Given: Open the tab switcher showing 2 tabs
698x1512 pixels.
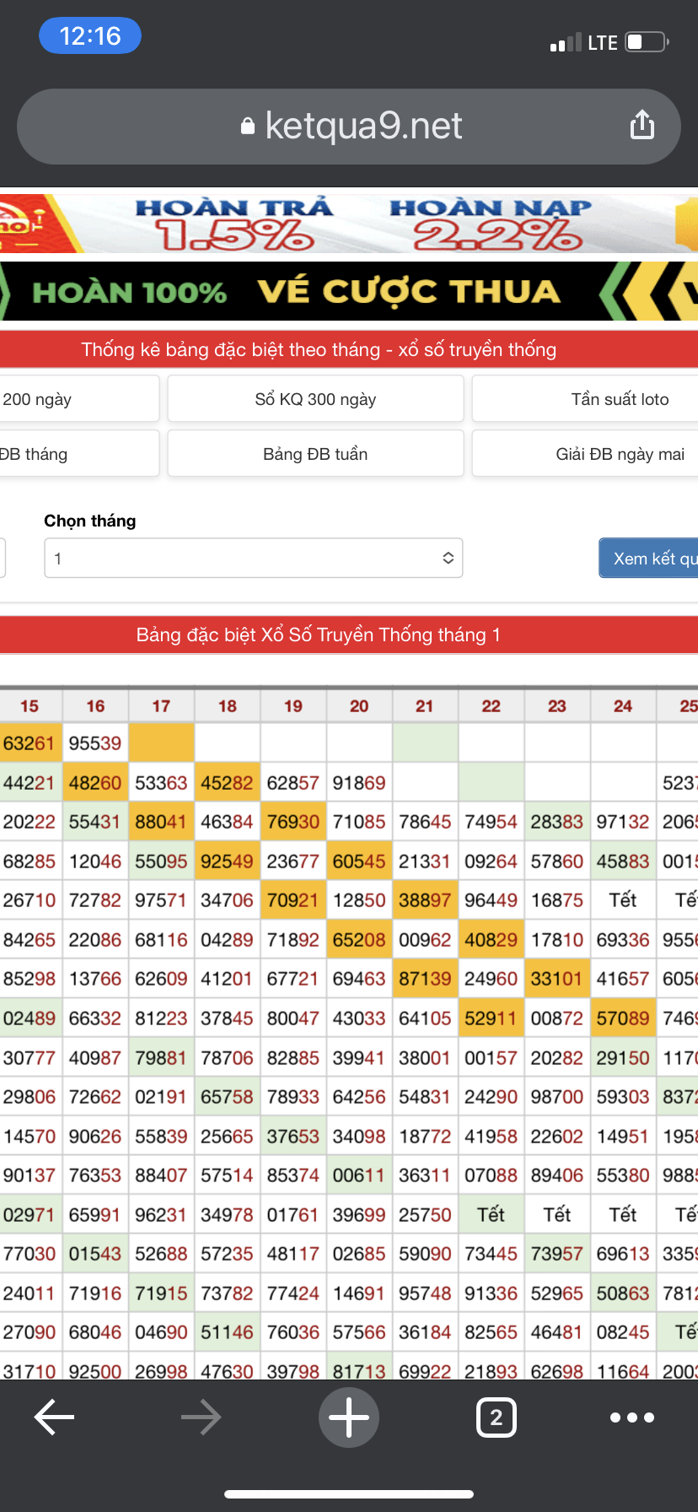Looking at the screenshot, I should [x=496, y=1417].
